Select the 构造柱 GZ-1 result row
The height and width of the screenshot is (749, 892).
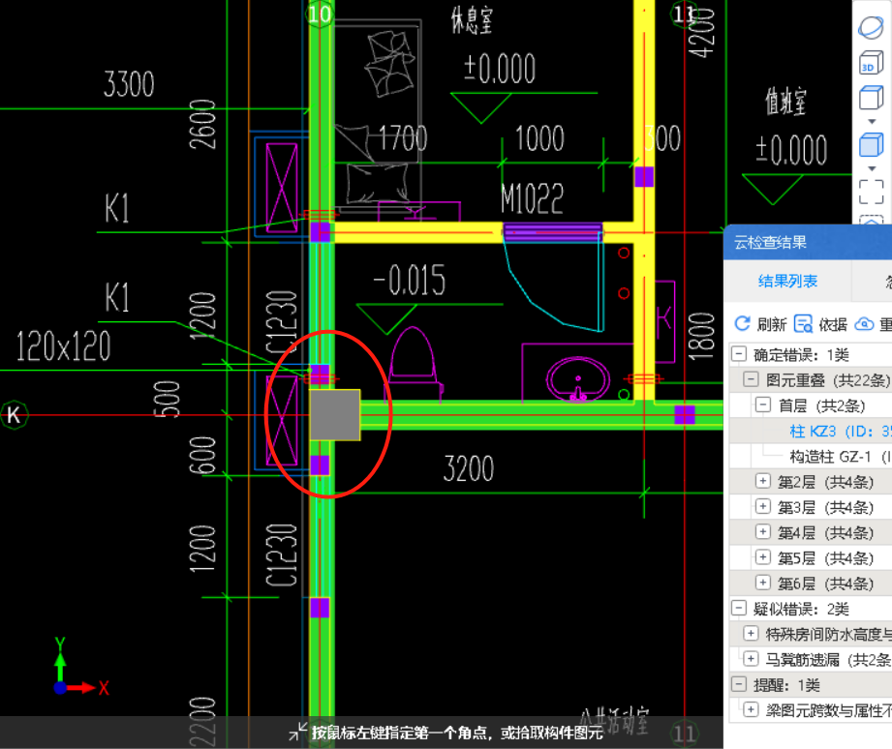coord(811,457)
